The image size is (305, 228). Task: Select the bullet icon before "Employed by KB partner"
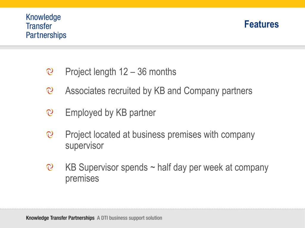click(x=50, y=113)
